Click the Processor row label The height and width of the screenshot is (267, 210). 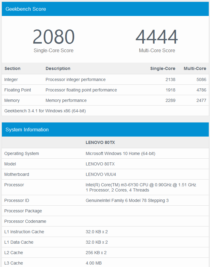point(14,185)
